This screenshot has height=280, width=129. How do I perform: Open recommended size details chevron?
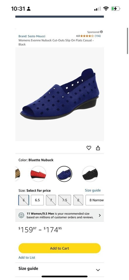[x=100, y=215]
